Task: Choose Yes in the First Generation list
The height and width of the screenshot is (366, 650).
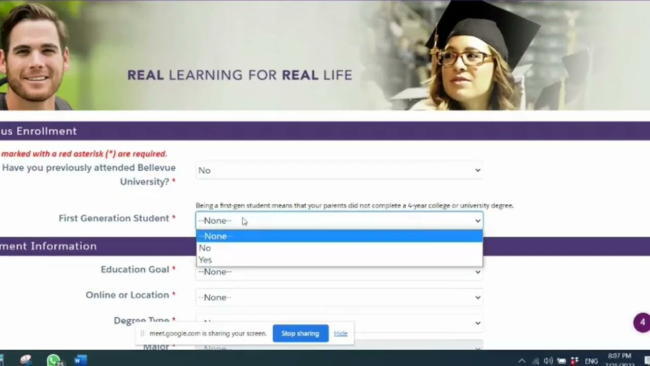Action: [x=339, y=260]
